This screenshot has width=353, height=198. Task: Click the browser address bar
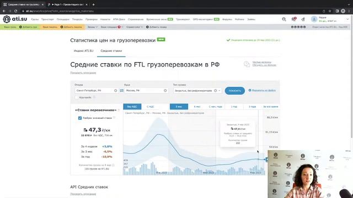point(171,11)
